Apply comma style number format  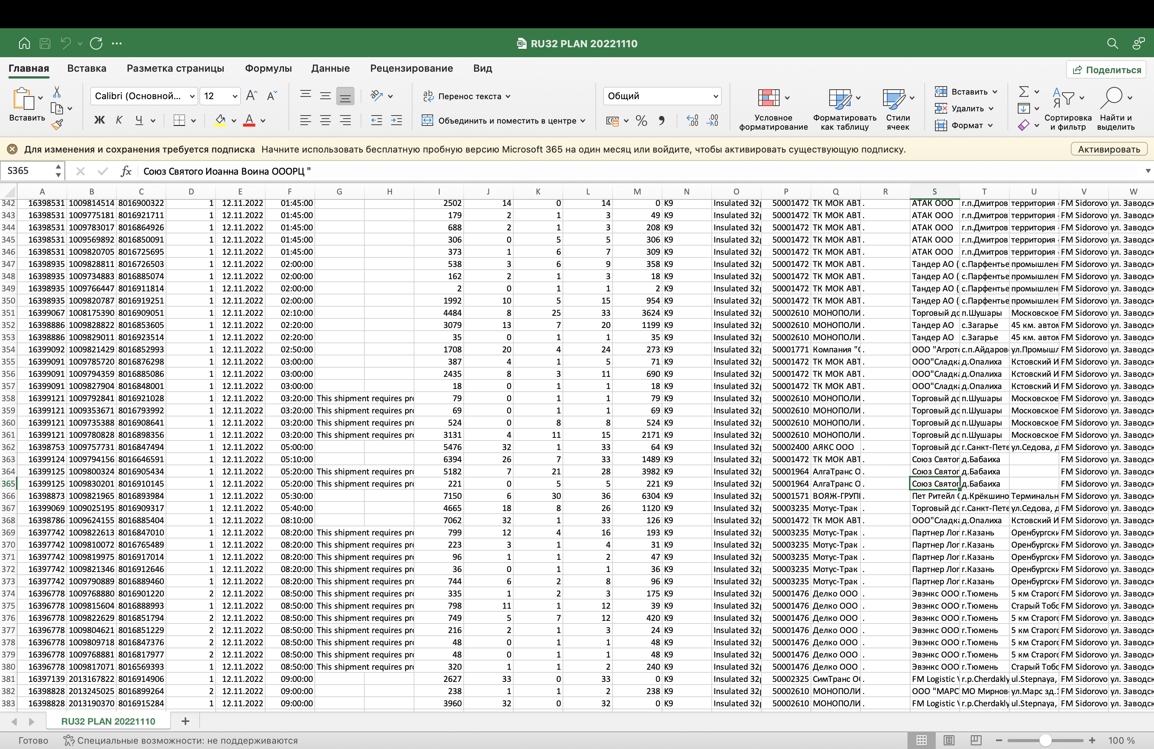pos(662,121)
